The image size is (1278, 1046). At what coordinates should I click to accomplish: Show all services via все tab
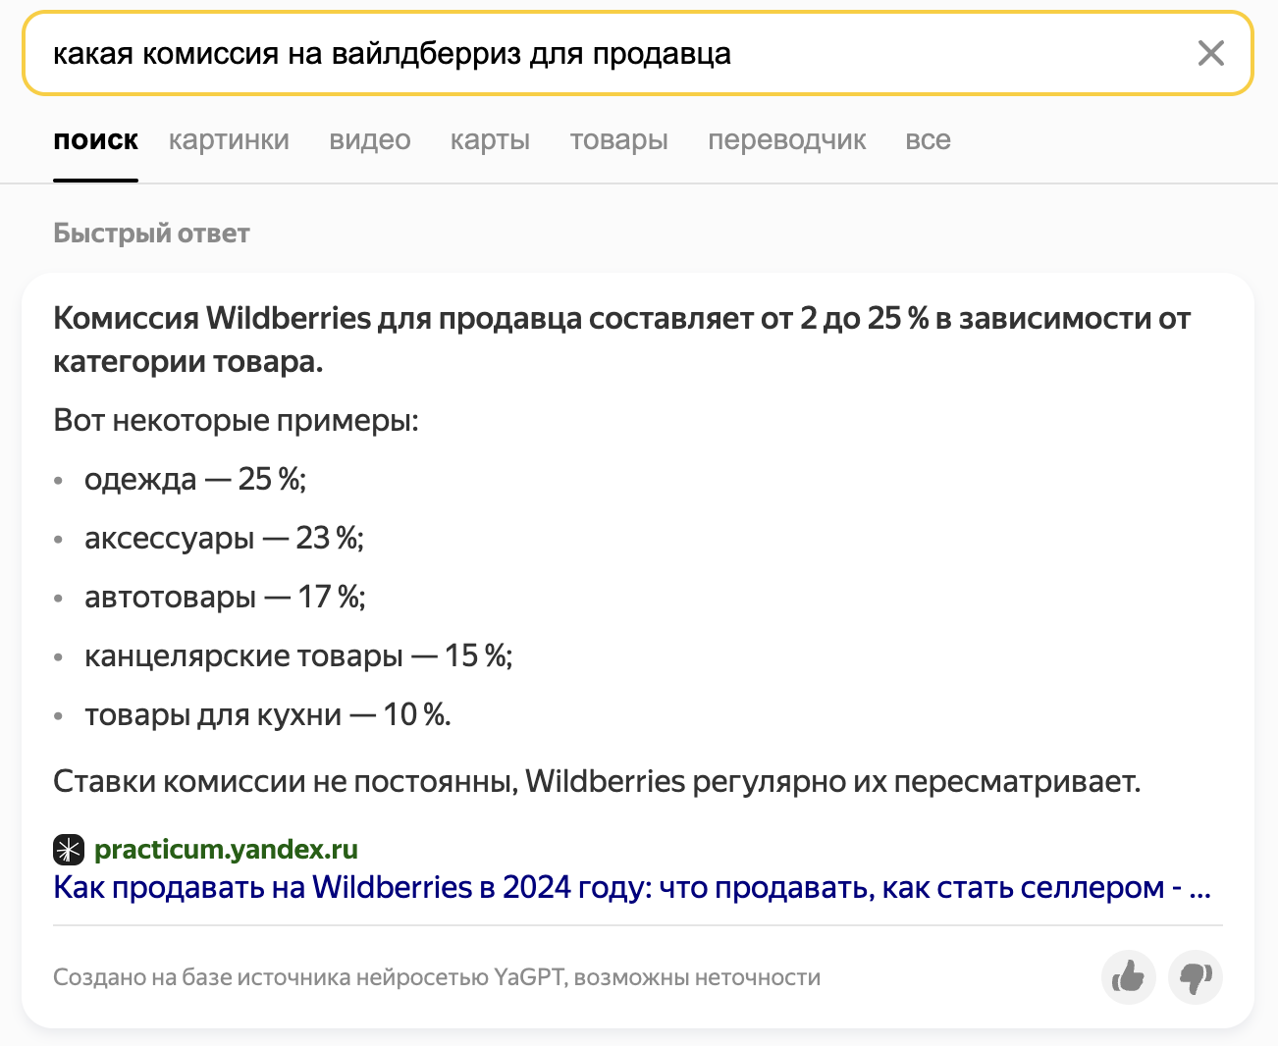[928, 140]
